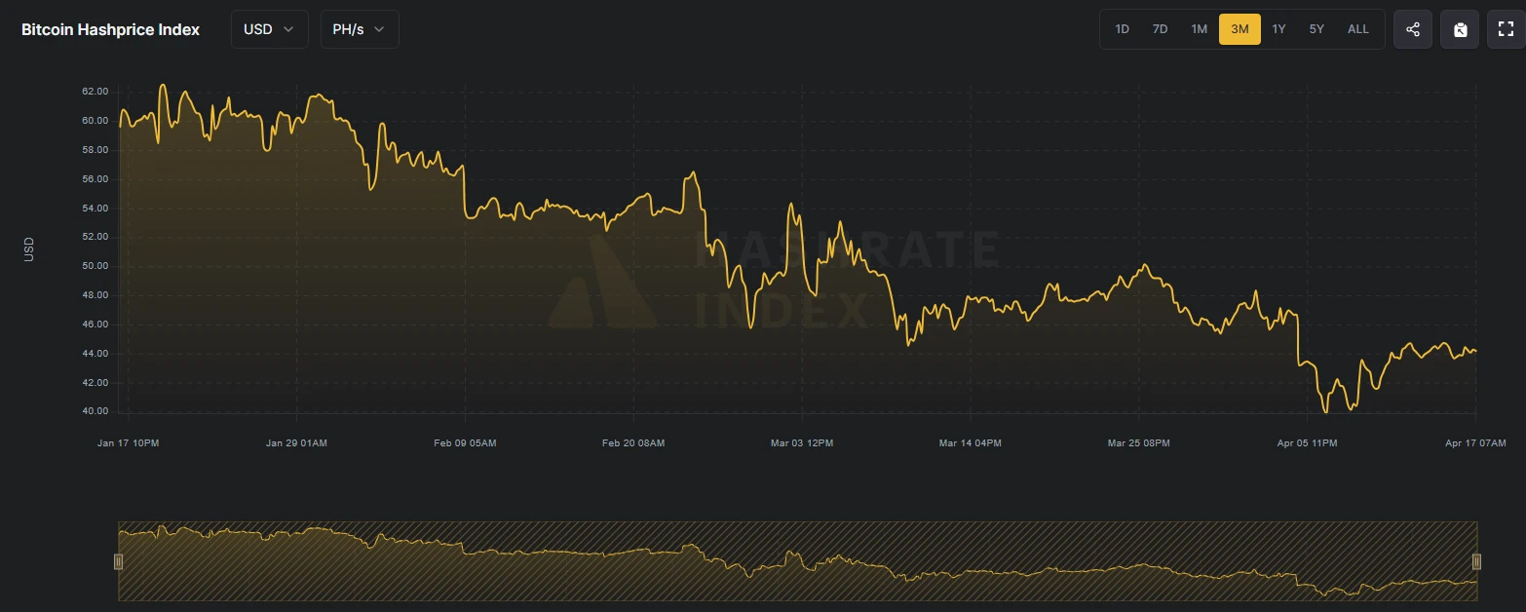Open the USD currency dropdown
Image resolution: width=1526 pixels, height=612 pixels.
click(x=270, y=29)
